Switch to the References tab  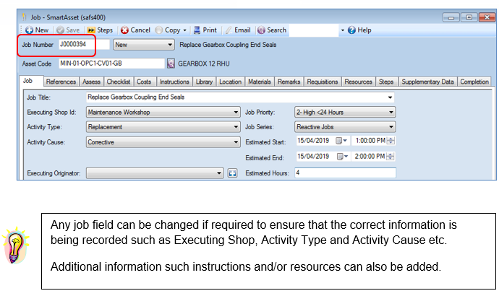pos(61,82)
